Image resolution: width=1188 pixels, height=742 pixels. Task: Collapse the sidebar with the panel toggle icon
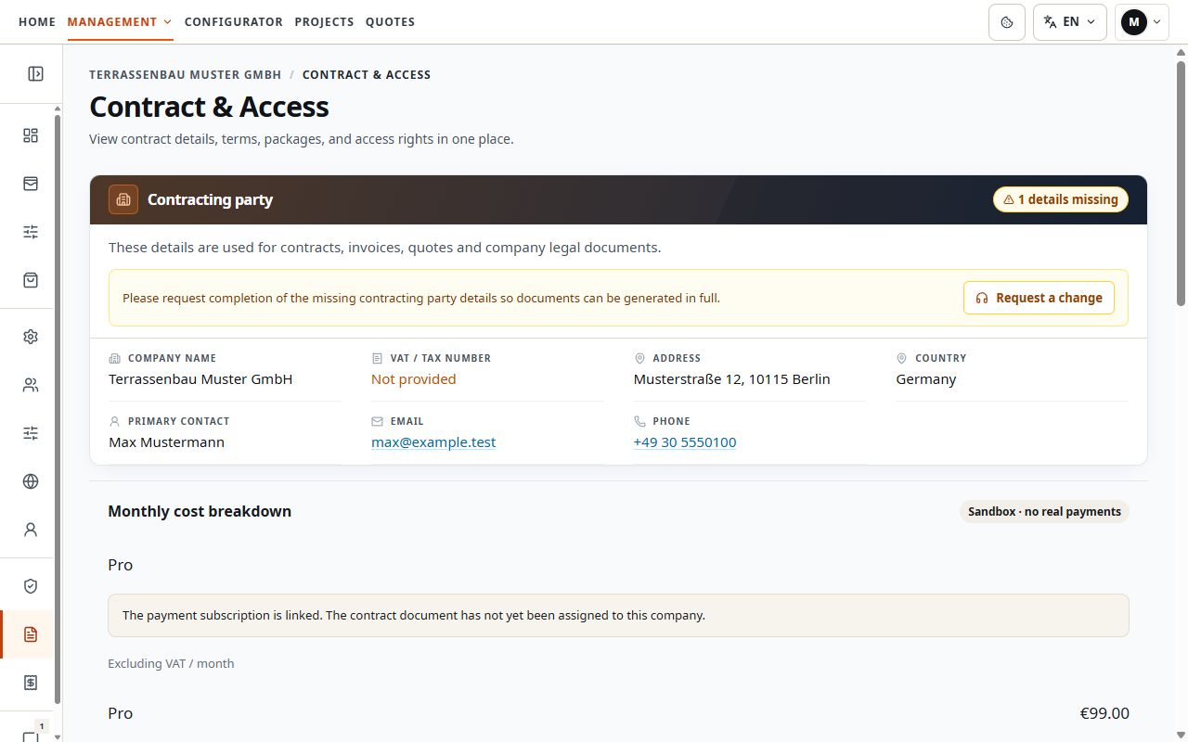[35, 73]
